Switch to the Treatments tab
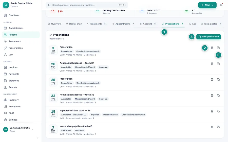Viewport: 228px width, 142px height. pyautogui.click(x=97, y=24)
